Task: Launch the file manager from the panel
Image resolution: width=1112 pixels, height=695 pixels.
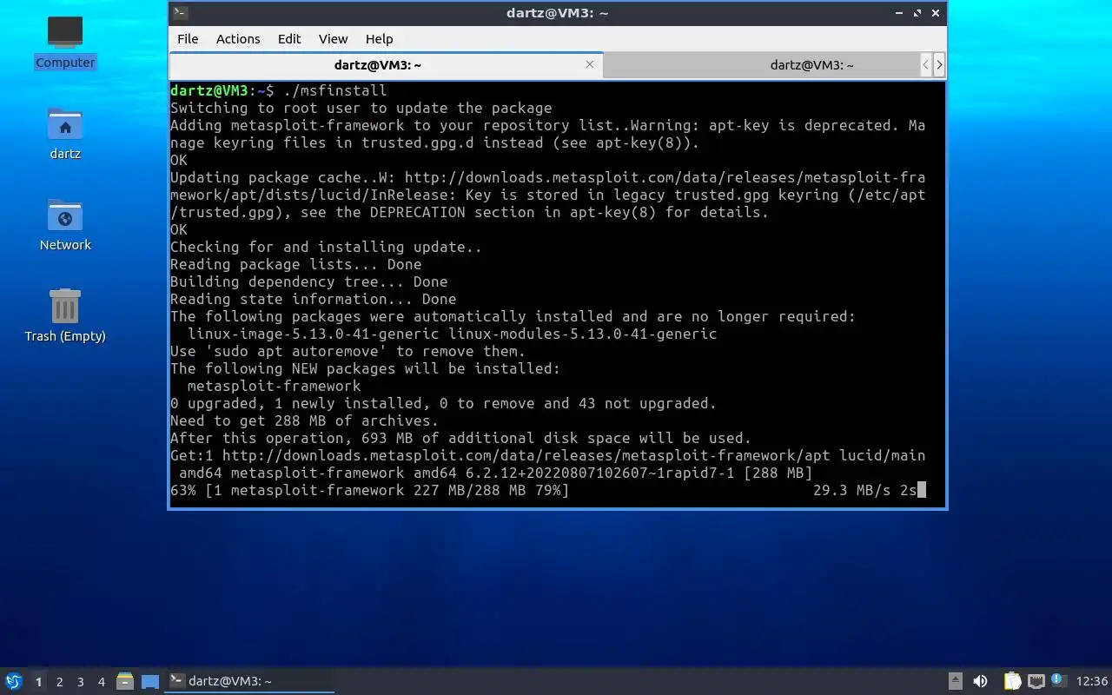Action: tap(125, 681)
